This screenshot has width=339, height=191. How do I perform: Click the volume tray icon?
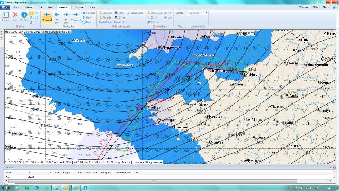click(311, 188)
